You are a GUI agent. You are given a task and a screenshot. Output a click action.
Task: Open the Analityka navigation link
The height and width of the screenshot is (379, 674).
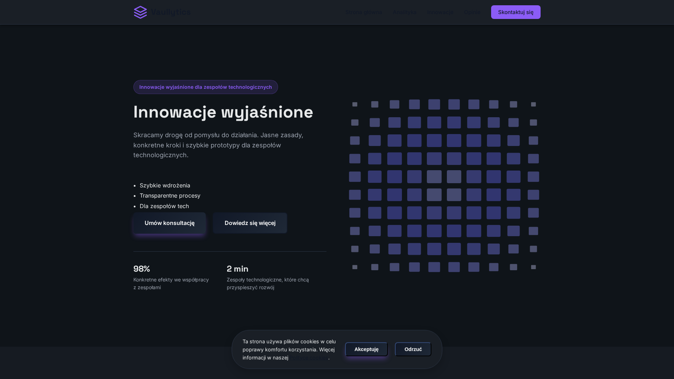pyautogui.click(x=405, y=12)
